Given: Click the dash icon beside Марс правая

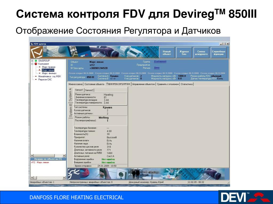Looking at the screenshot, I should 40,67.
